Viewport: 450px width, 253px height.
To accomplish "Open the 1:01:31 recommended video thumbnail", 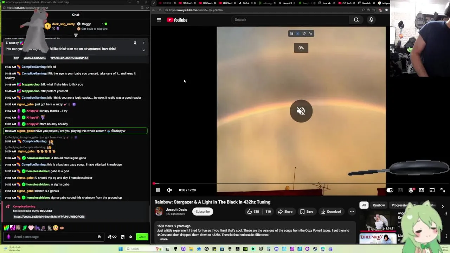I will point(378,221).
